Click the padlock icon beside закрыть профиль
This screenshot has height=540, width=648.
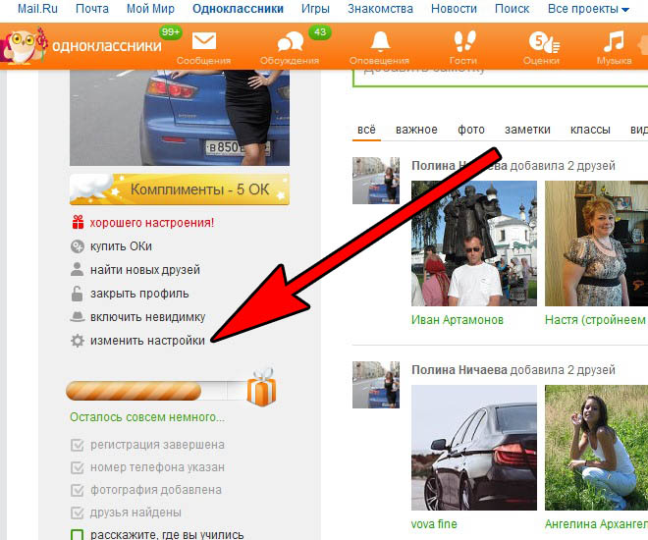tap(77, 294)
